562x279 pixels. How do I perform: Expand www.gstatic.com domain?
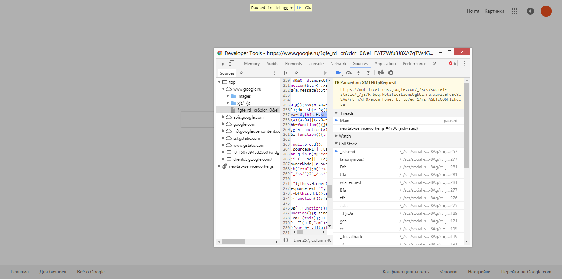(x=223, y=145)
